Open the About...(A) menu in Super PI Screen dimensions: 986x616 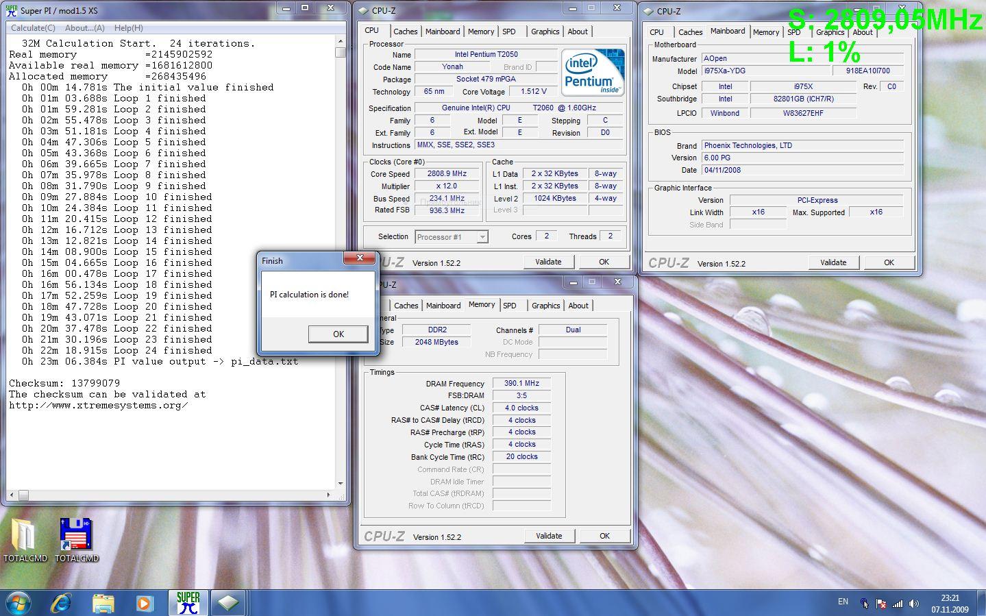tap(85, 28)
